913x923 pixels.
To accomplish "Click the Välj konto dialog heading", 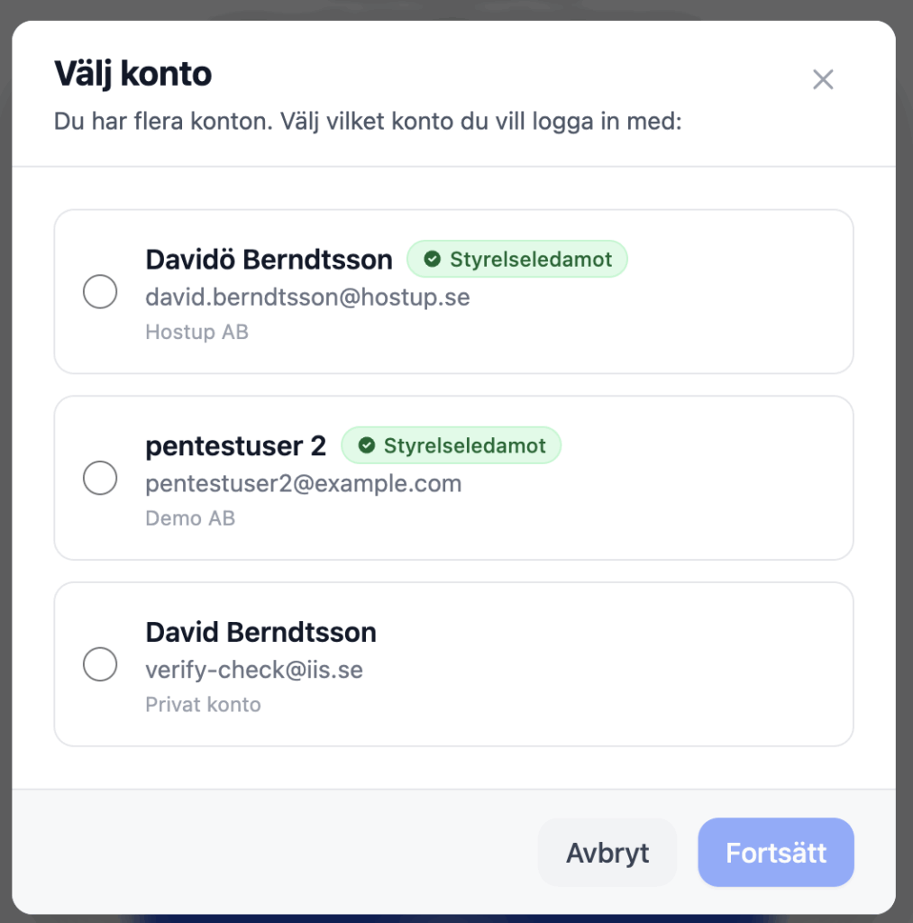I will coord(132,73).
